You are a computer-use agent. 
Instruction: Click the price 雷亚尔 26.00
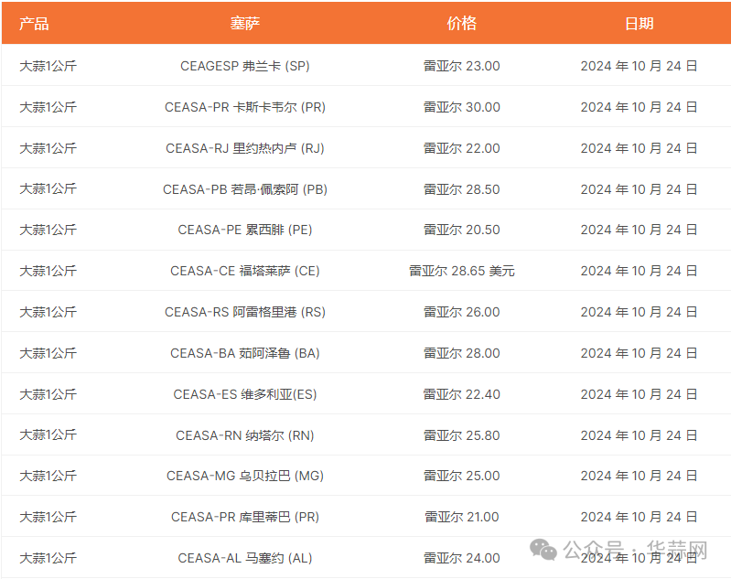461,312
